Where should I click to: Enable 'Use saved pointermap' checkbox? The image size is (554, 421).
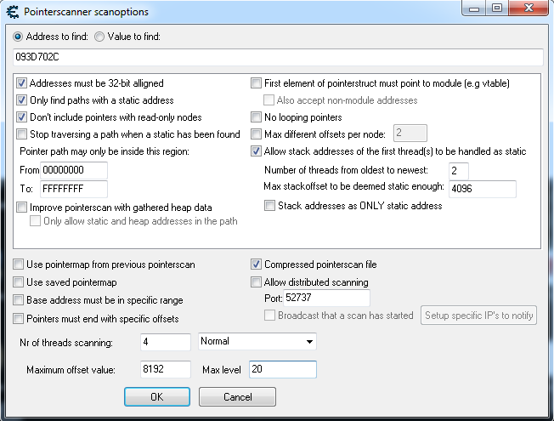click(x=20, y=282)
